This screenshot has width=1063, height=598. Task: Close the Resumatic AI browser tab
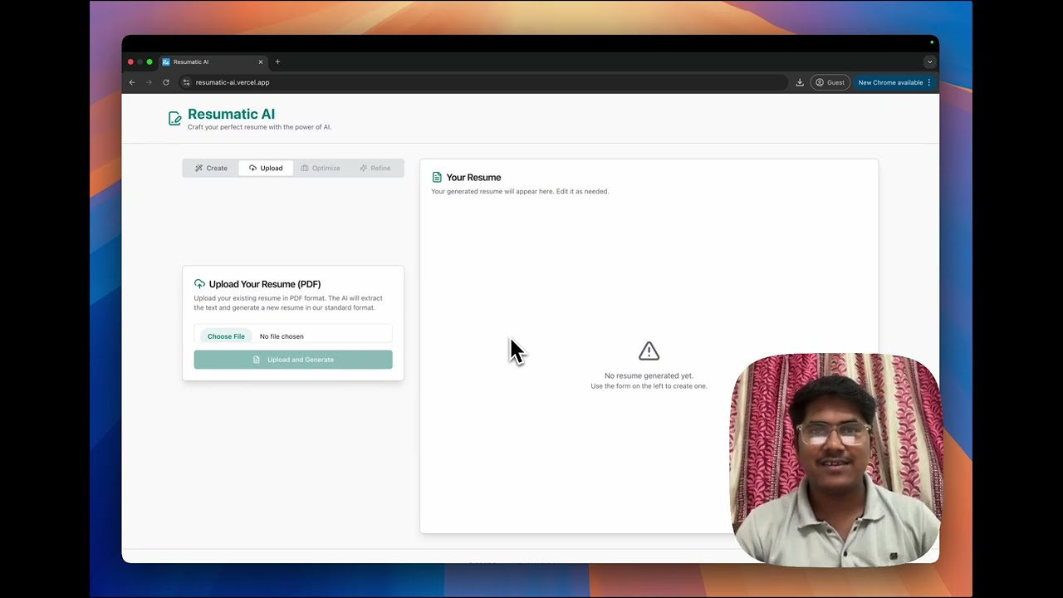(261, 61)
